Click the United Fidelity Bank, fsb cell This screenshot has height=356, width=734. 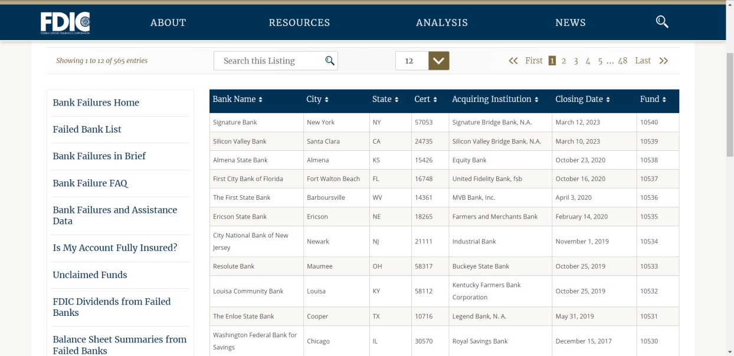[x=500, y=179]
